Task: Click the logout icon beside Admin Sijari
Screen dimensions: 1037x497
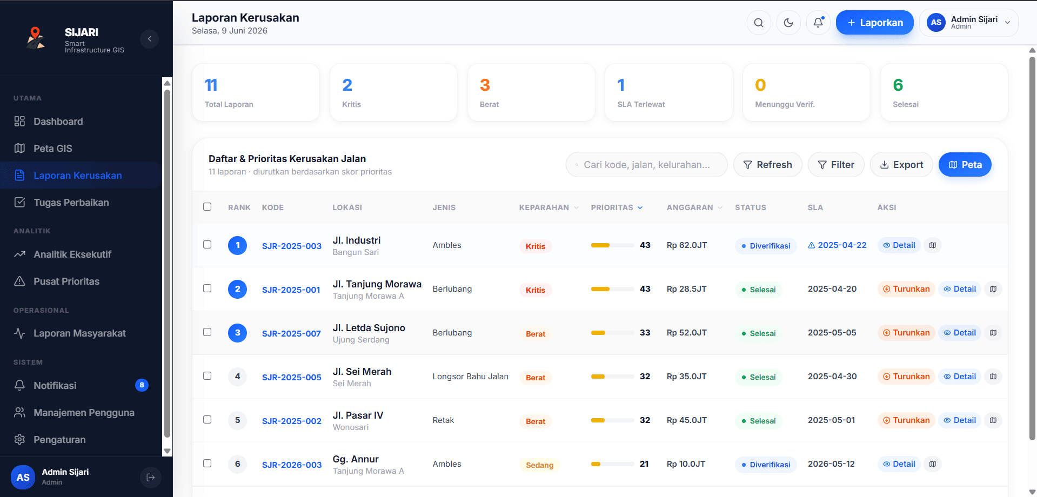Action: [x=151, y=477]
